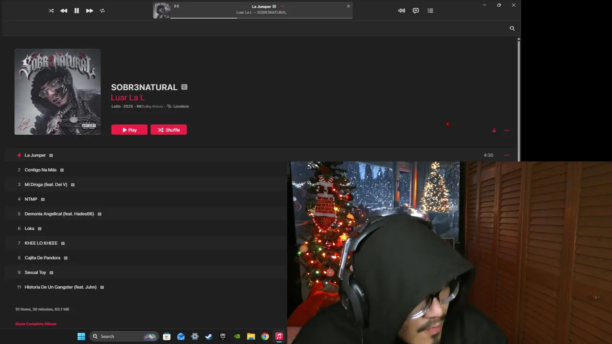Pause the current song

[x=76, y=11]
